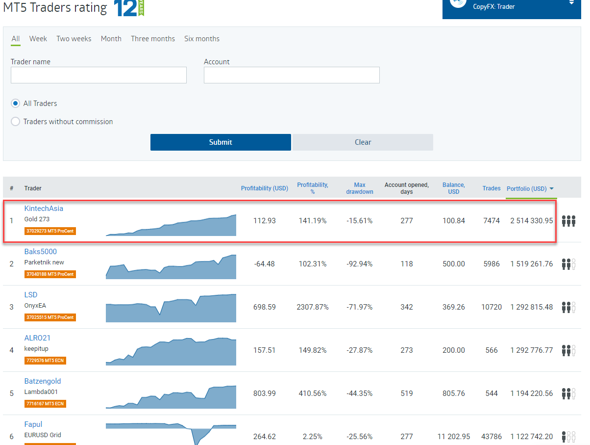
Task: Switch to the Three months tab
Action: (153, 39)
